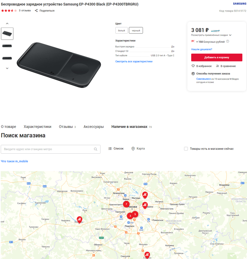The image size is (247, 259).
Task: Click the В избранное label
Action: [204, 66]
